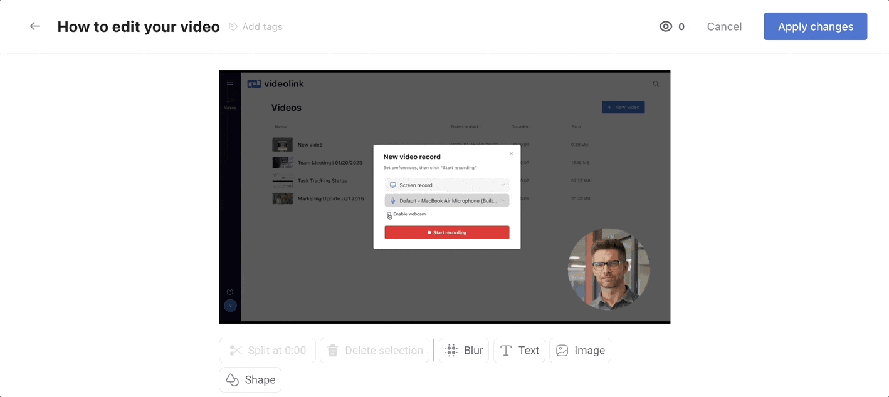Click the scissors Split icon
Screen dimensions: 889x397
point(234,350)
